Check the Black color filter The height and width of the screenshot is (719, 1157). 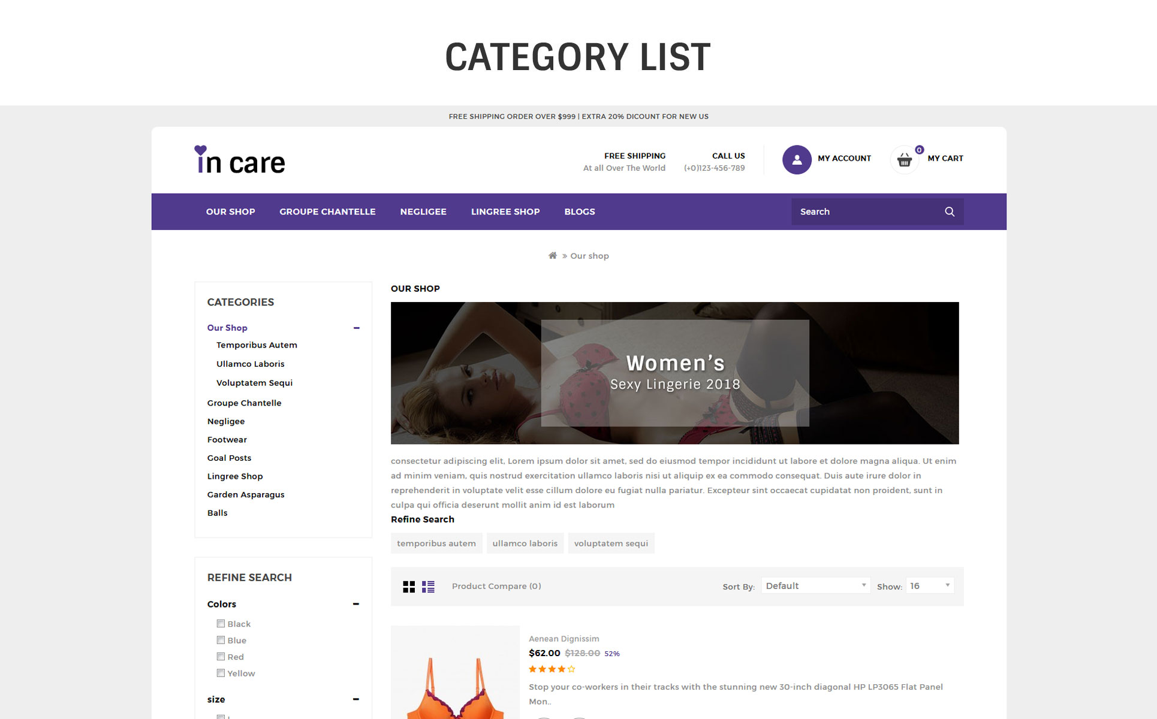pyautogui.click(x=221, y=624)
